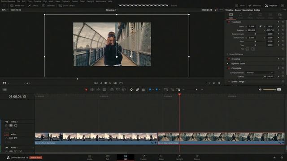
Task: Switch to Inspector Image tab
Action: pyautogui.click(x=270, y=16)
